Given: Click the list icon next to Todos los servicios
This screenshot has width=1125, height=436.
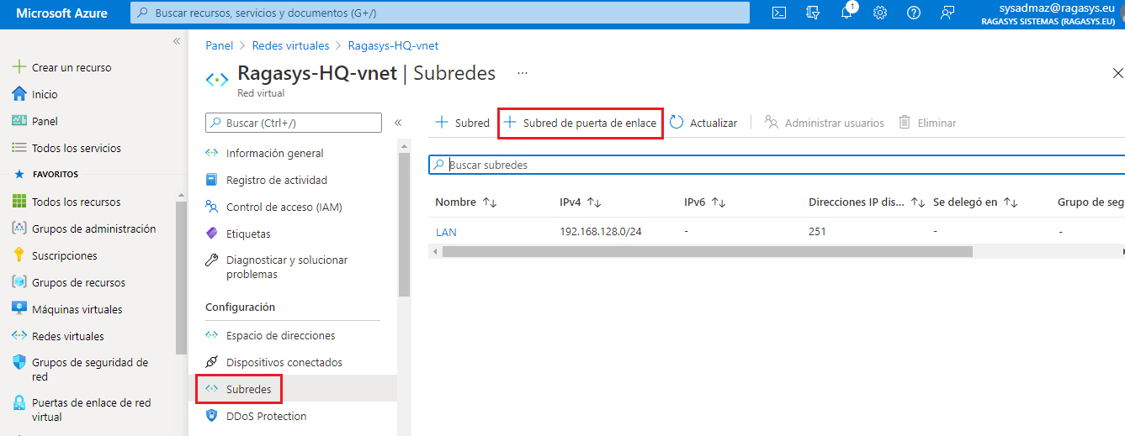Looking at the screenshot, I should 19,148.
